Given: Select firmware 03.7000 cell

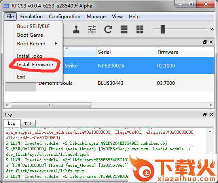Looking at the screenshot, I should [x=166, y=83].
